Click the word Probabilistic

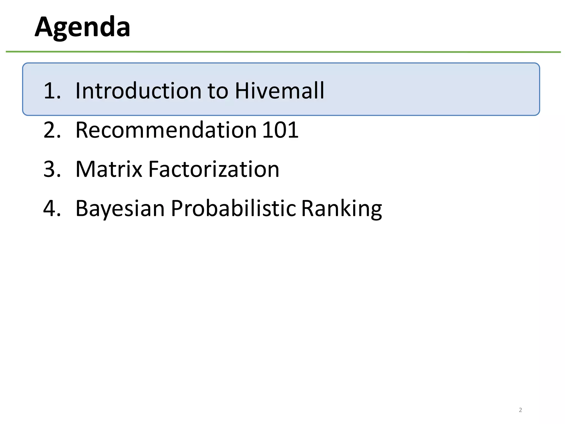pyautogui.click(x=233, y=208)
